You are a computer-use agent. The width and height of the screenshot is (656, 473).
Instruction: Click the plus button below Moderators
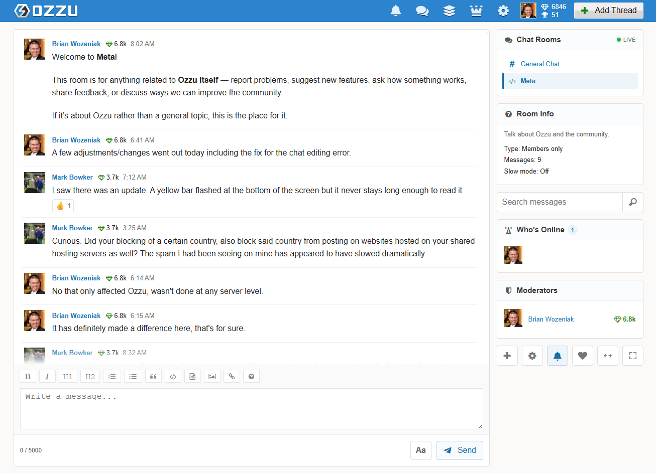click(507, 356)
